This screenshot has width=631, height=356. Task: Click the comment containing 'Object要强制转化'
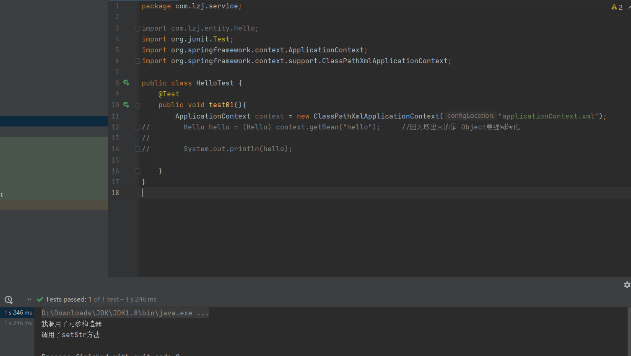(x=461, y=127)
